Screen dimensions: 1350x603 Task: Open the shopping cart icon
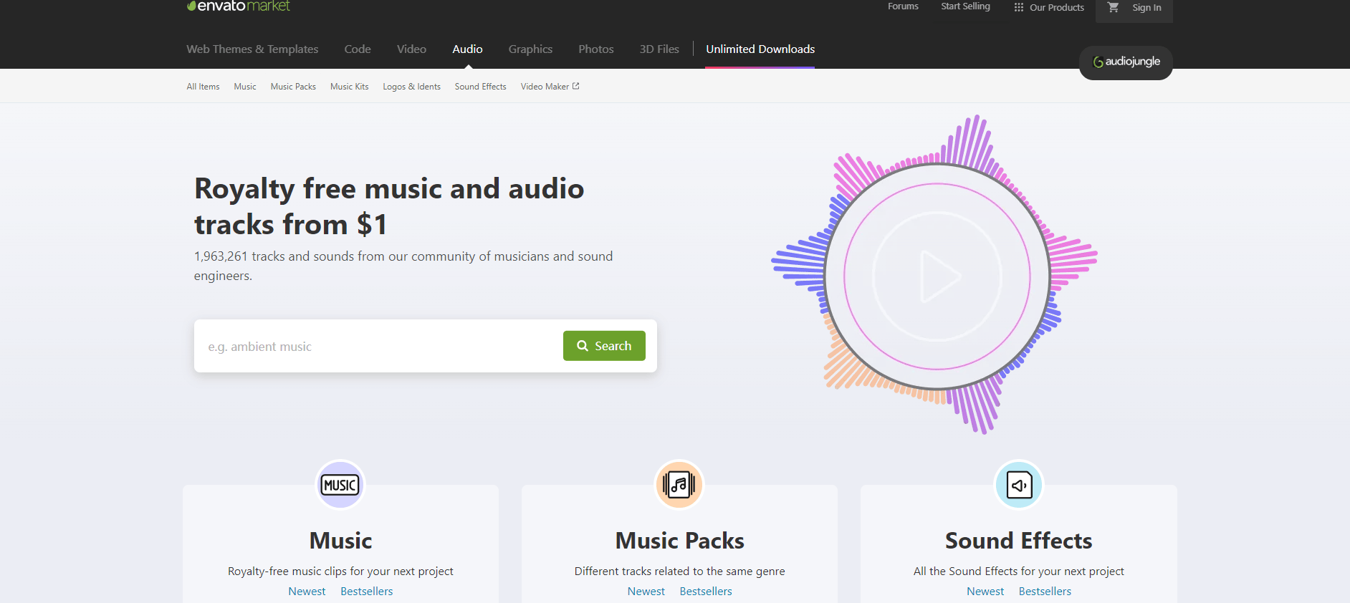tap(1113, 8)
